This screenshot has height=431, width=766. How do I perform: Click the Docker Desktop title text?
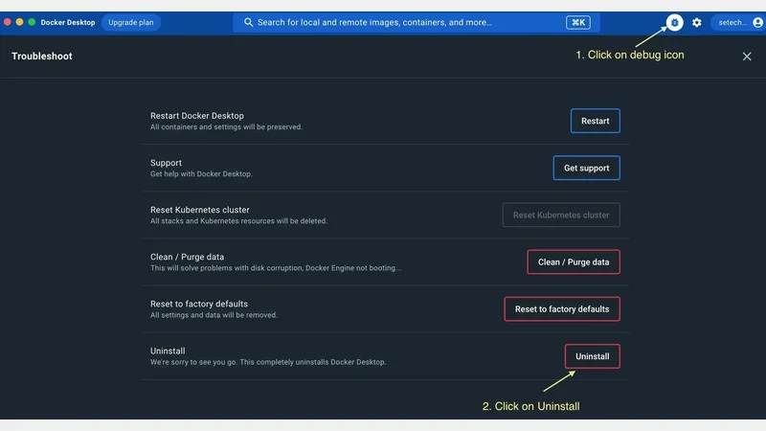(x=68, y=22)
